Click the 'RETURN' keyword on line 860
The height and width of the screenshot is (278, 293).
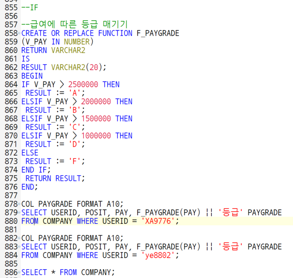pos(34,50)
